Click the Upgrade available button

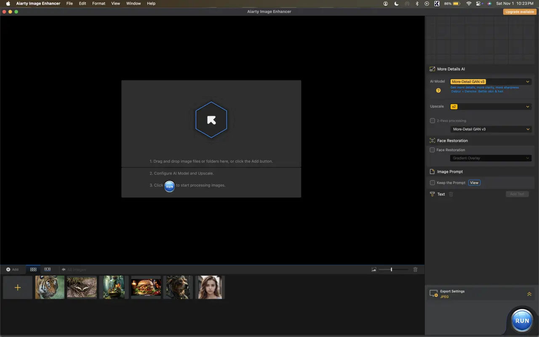pos(520,12)
